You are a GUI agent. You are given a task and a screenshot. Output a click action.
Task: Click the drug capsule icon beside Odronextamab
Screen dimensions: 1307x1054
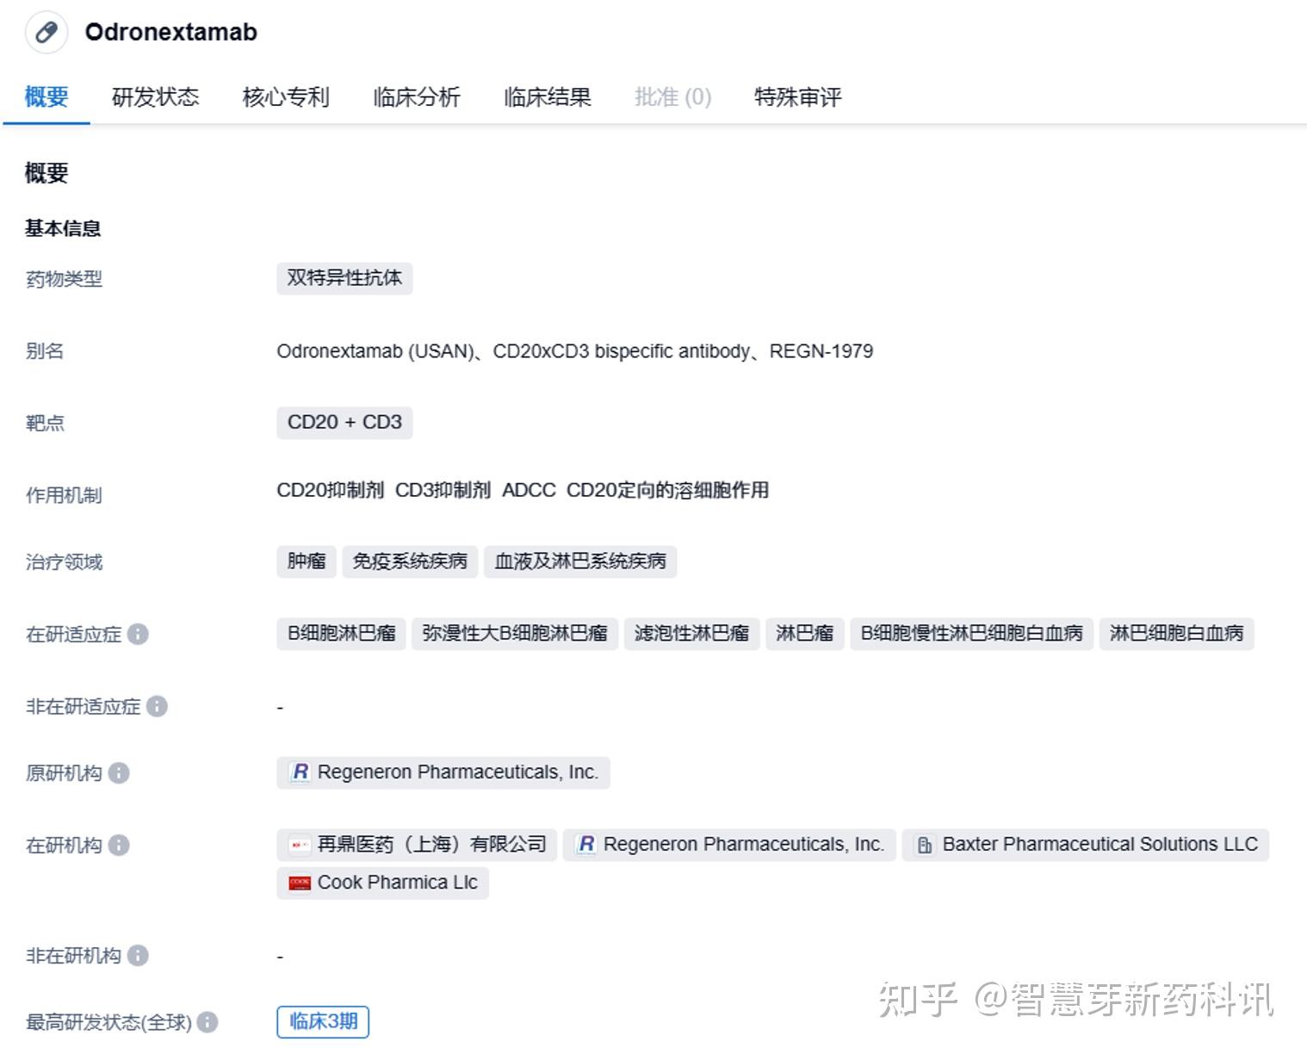point(46,33)
